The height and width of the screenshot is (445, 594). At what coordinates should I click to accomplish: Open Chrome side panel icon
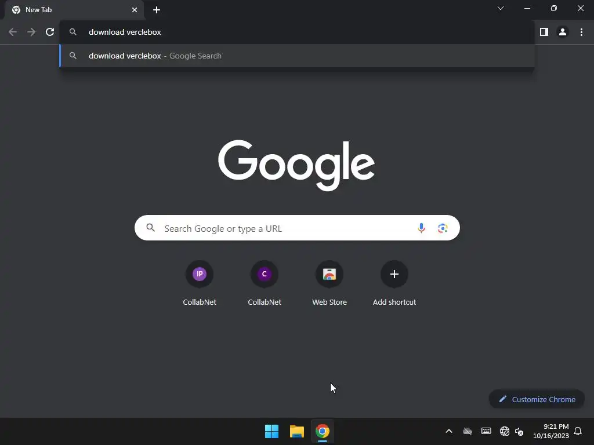[544, 32]
